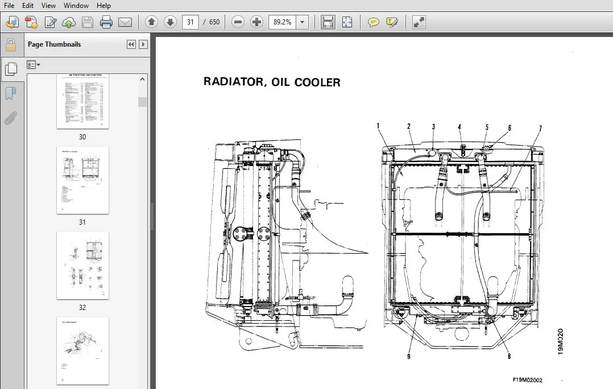Click the page label 30 under thumbnail

point(82,137)
